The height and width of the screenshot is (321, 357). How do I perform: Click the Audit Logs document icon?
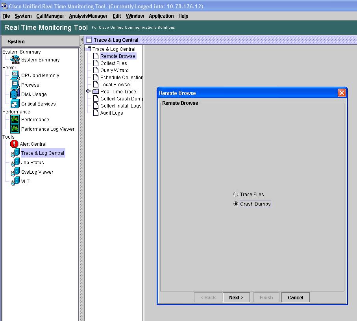96,113
